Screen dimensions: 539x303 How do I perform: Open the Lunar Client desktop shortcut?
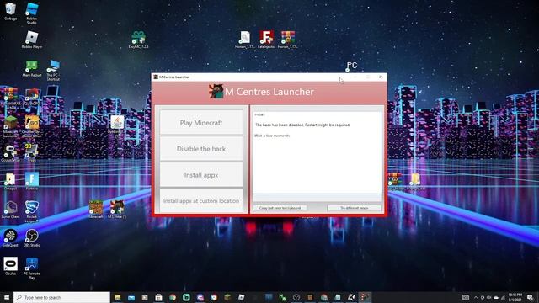coord(10,210)
